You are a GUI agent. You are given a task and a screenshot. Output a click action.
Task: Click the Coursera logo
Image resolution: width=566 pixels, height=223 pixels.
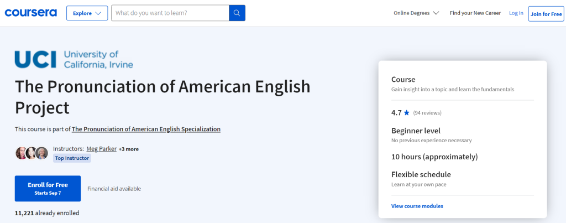coord(31,13)
